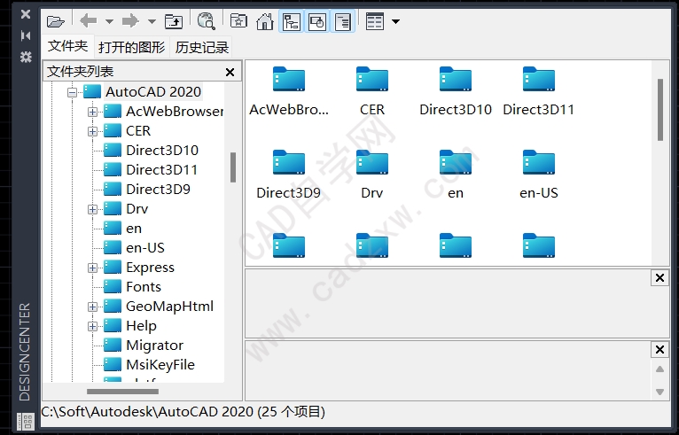Open the Favorites folder icon

click(x=238, y=20)
